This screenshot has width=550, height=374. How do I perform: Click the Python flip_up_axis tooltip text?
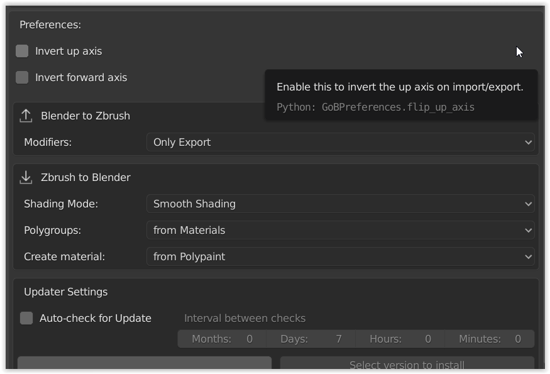[375, 107]
